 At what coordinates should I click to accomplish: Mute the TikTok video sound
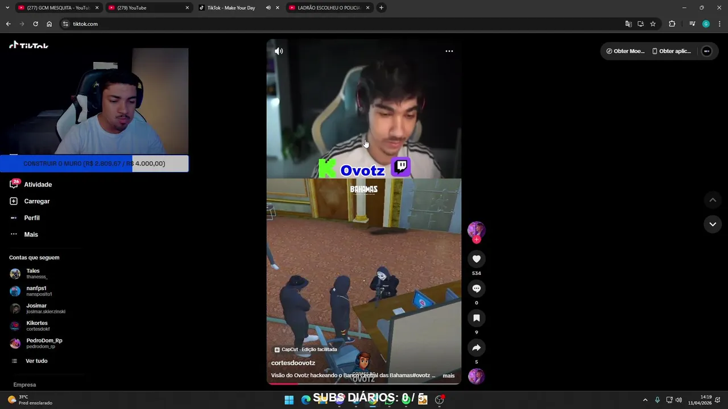(x=279, y=51)
